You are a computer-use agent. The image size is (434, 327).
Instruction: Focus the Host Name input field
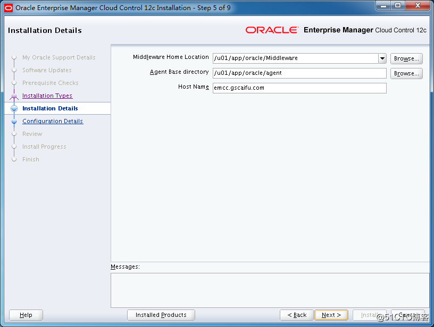[x=299, y=88]
